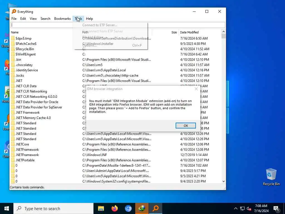Open the Help menu

pyautogui.click(x=89, y=19)
